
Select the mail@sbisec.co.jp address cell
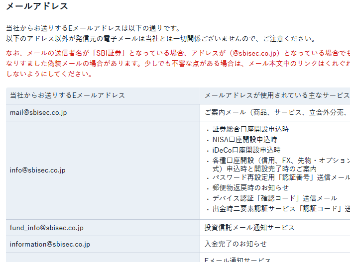(38, 112)
